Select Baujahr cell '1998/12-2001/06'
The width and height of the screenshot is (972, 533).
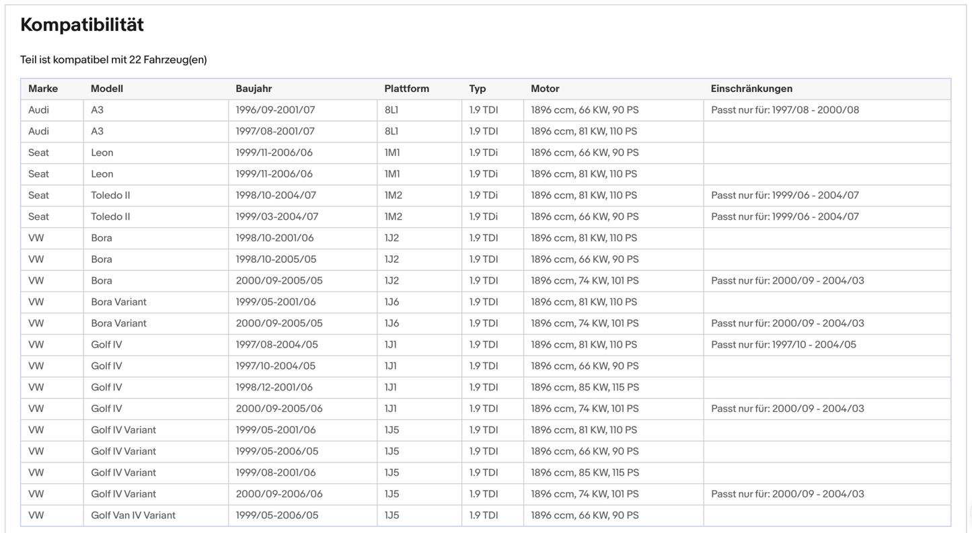pyautogui.click(x=274, y=387)
